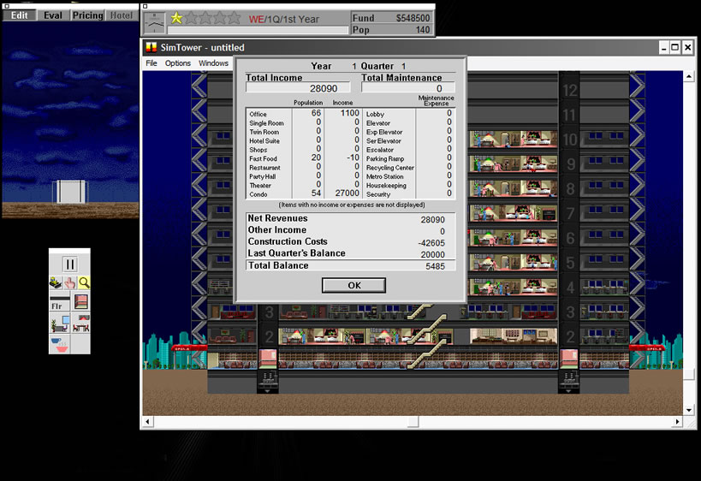Open the Windows menu

coord(213,63)
